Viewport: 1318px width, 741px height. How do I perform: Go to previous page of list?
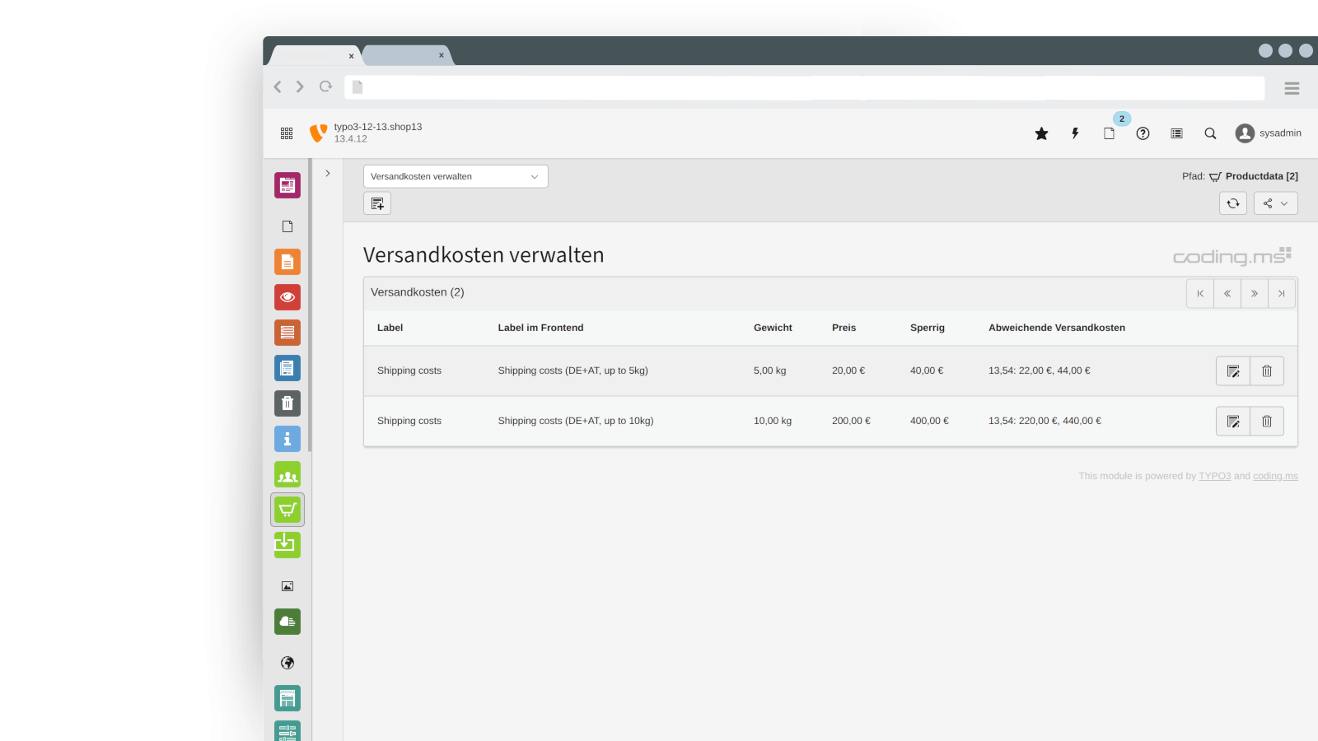pos(1227,293)
